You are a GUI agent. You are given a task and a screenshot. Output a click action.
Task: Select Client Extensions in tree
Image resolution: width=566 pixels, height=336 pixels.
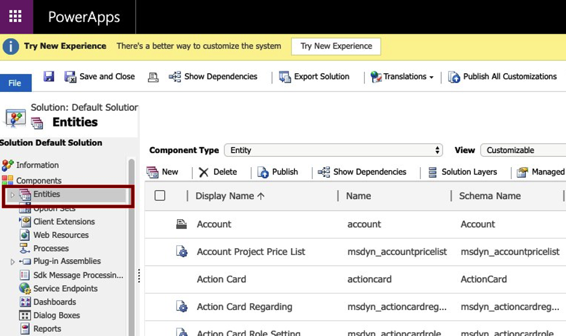[x=64, y=222]
